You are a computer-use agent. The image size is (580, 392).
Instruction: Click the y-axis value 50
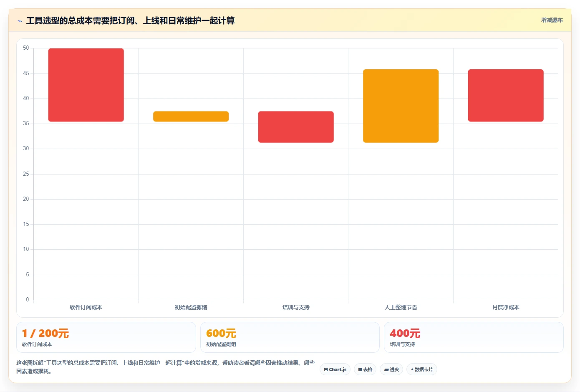click(x=26, y=48)
